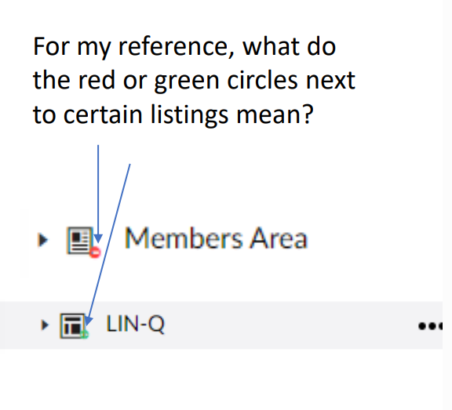The width and height of the screenshot is (452, 410).
Task: Click the green circle badge on LIN-Q icon
Action: (84, 335)
